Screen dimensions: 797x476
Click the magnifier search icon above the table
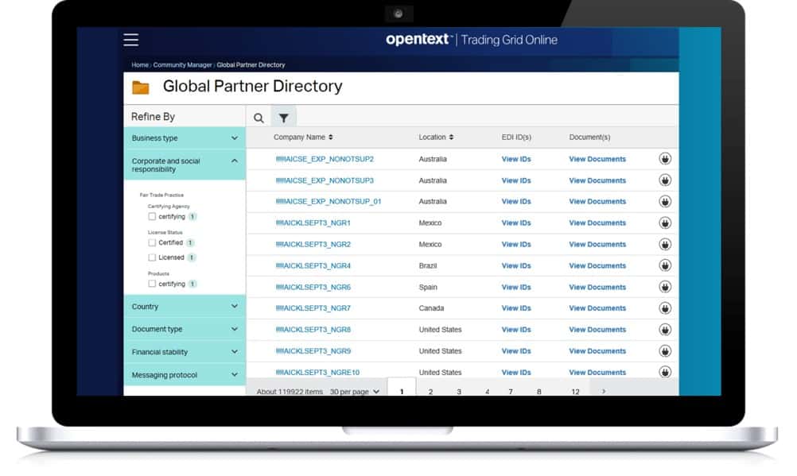coord(259,117)
